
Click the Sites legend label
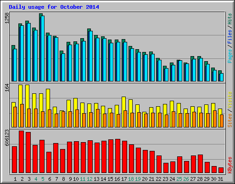pos(230,121)
